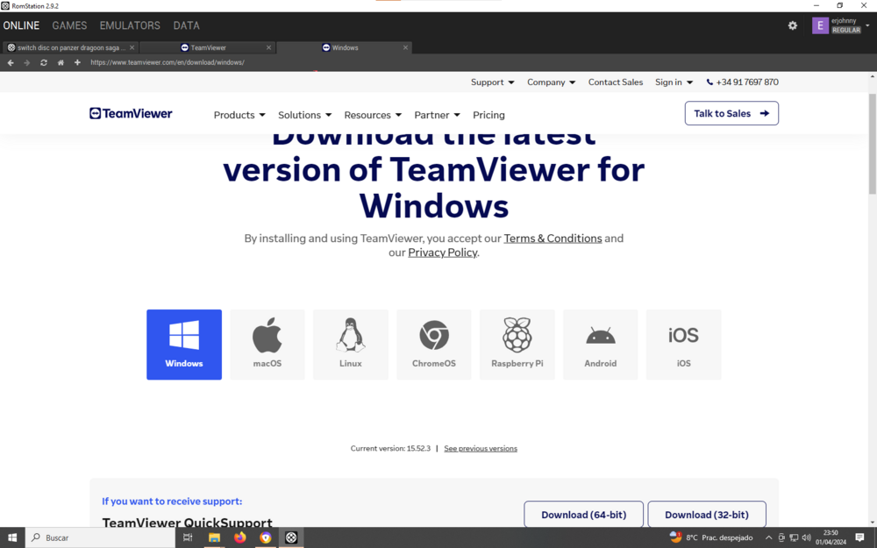Viewport: 877px width, 548px height.
Task: Open RomStation settings gear icon
Action: point(793,25)
